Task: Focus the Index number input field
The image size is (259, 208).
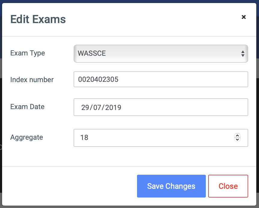Action: 161,79
